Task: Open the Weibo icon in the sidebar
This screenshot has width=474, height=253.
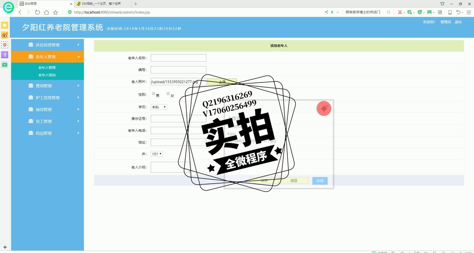Action: click(4, 35)
